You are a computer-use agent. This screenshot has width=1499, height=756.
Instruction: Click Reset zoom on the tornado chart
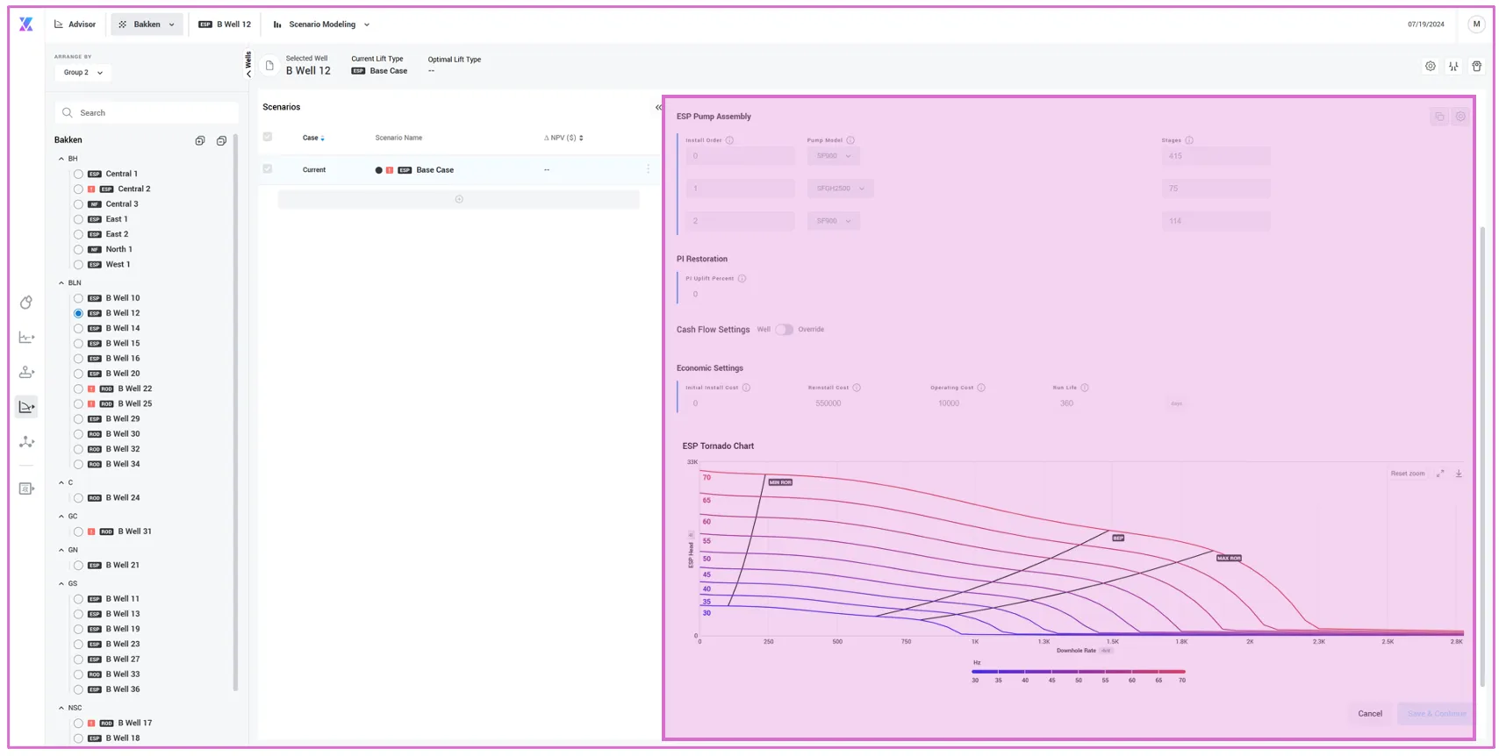(x=1408, y=474)
